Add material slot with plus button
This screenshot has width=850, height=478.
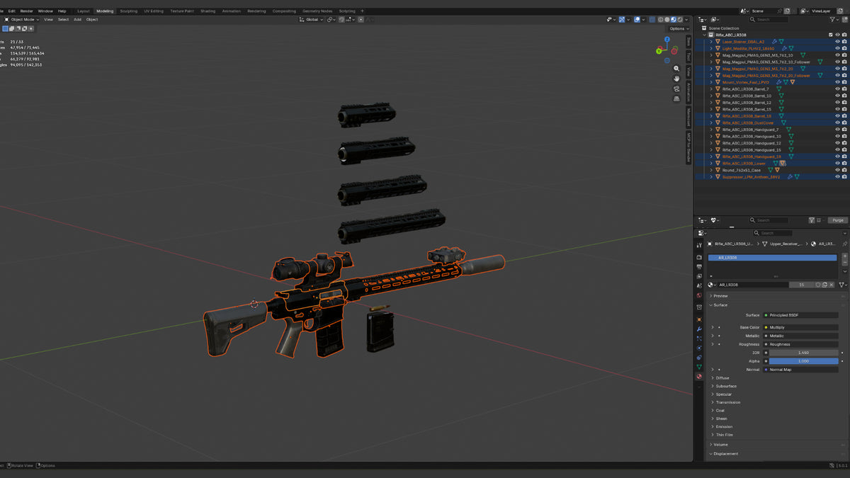point(845,256)
